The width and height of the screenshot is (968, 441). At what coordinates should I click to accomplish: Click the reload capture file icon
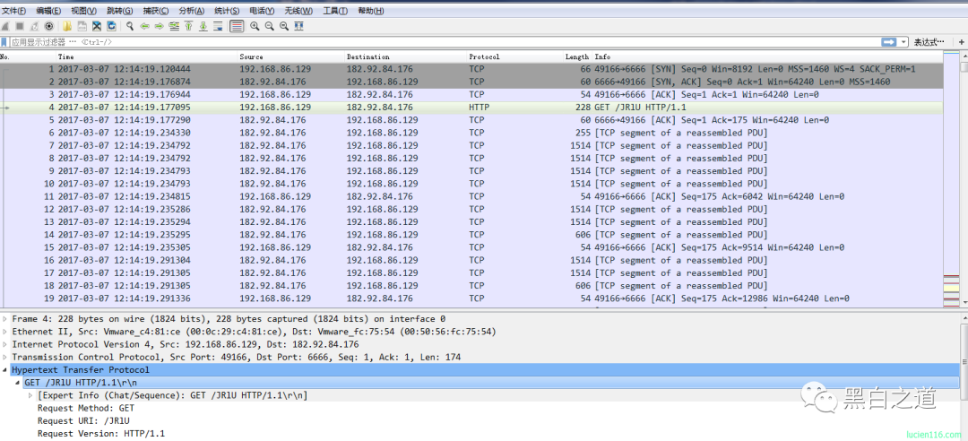pos(112,26)
